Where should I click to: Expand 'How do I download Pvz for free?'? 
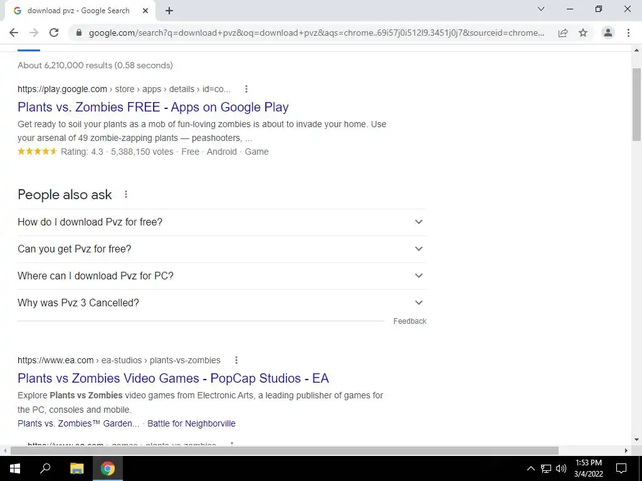click(x=222, y=222)
